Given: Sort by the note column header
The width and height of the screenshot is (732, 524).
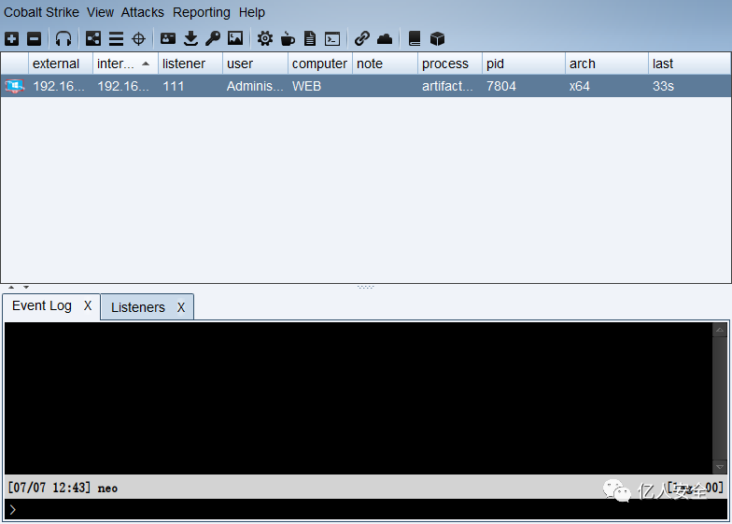Looking at the screenshot, I should [x=385, y=64].
